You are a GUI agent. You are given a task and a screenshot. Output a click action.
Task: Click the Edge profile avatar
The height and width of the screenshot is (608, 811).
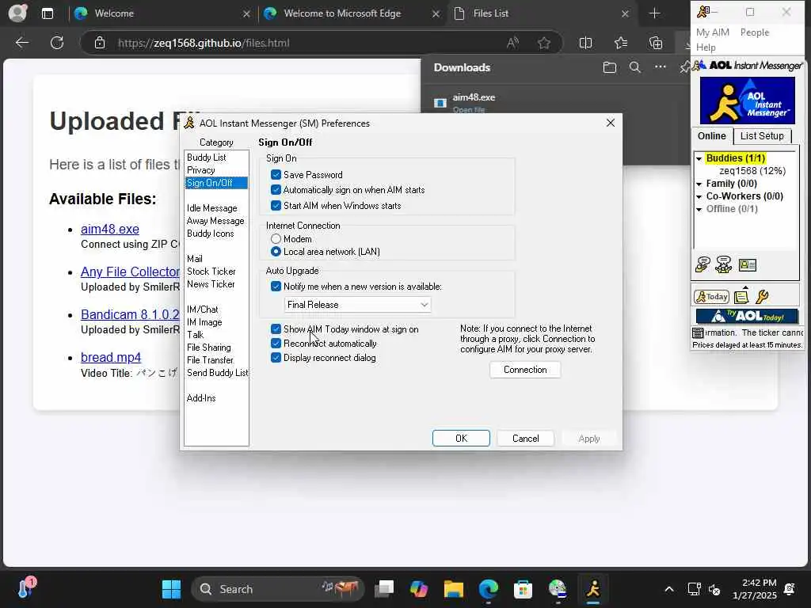pyautogui.click(x=17, y=13)
